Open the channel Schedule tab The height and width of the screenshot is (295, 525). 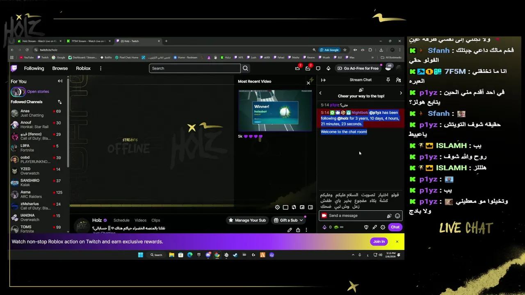121,220
